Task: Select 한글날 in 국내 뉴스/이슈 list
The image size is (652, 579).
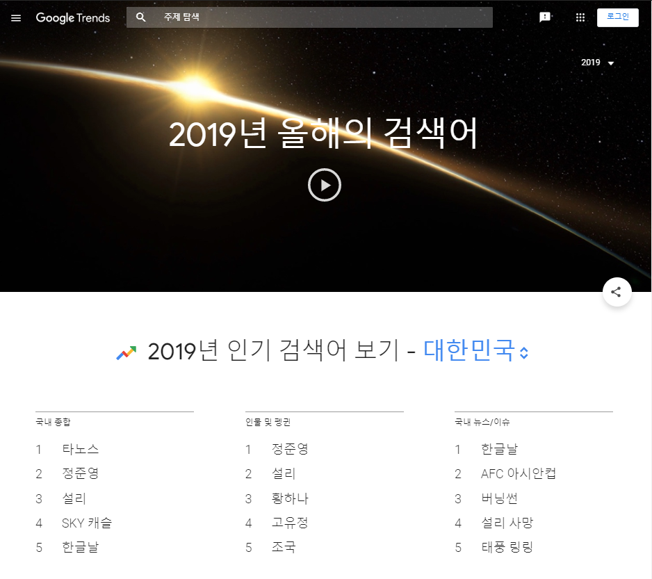Action: [499, 449]
